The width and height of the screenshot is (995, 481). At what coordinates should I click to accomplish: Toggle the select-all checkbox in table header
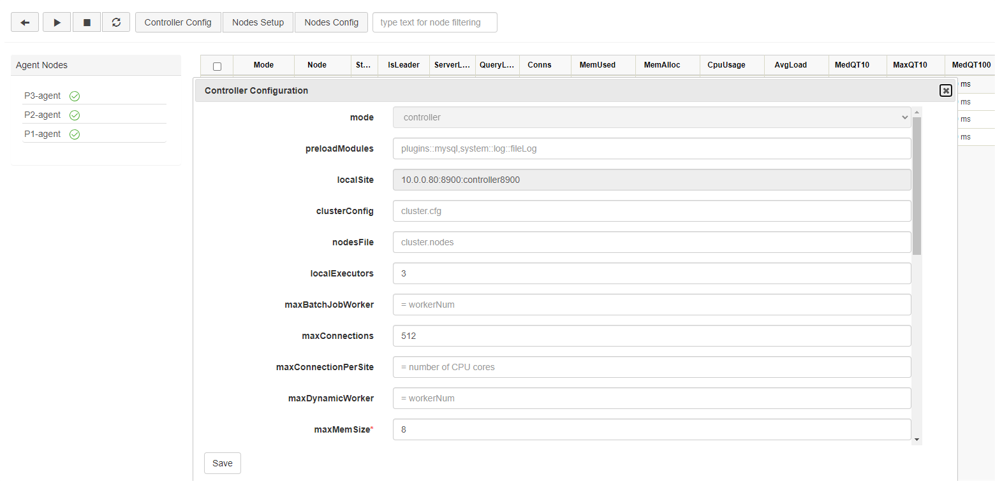(x=217, y=66)
